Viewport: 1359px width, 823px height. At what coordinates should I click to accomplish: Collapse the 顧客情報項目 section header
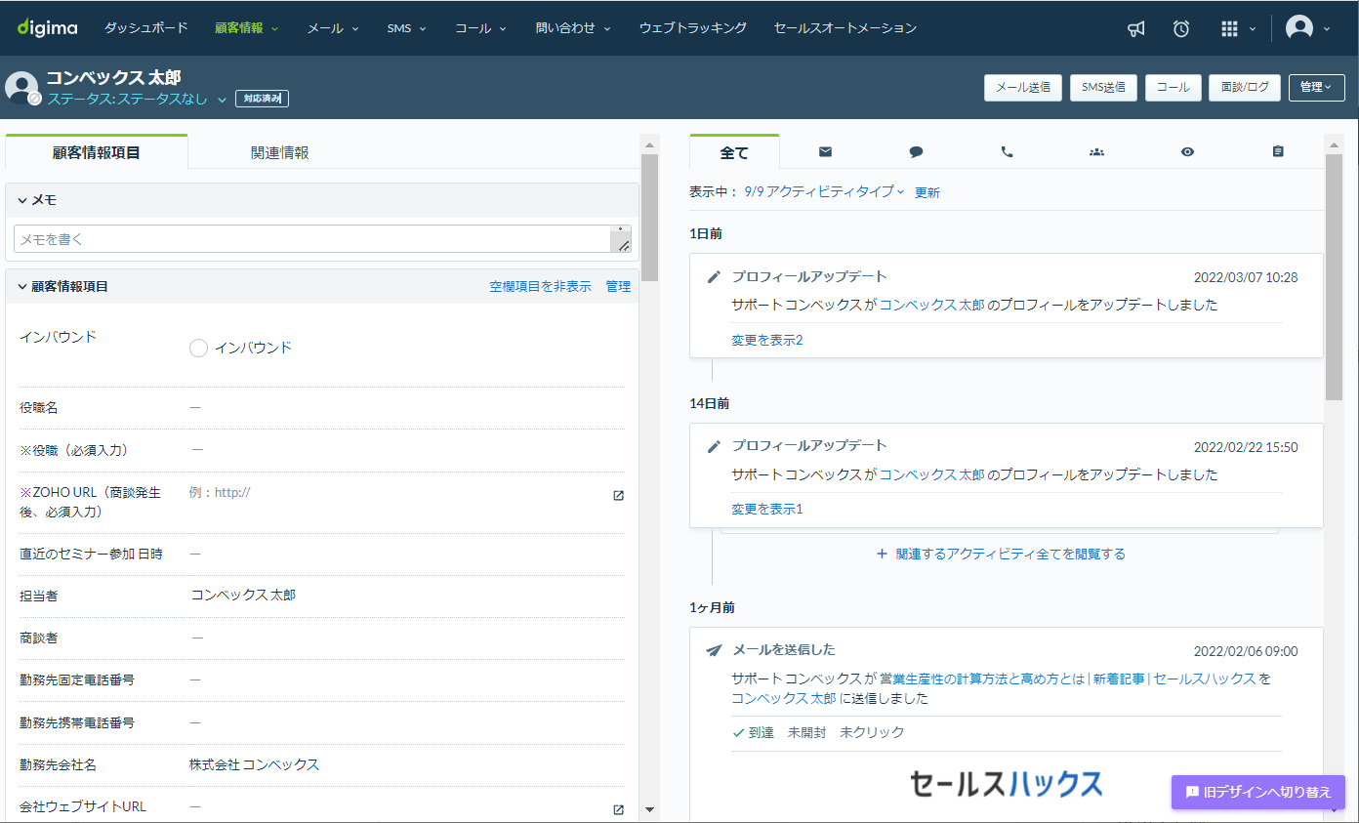click(x=63, y=286)
